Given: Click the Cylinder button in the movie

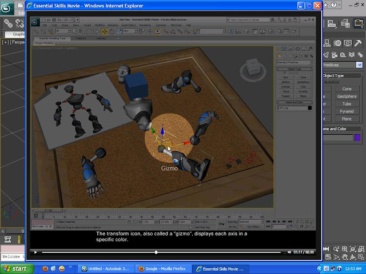Looking at the screenshot, I should pos(286,87).
